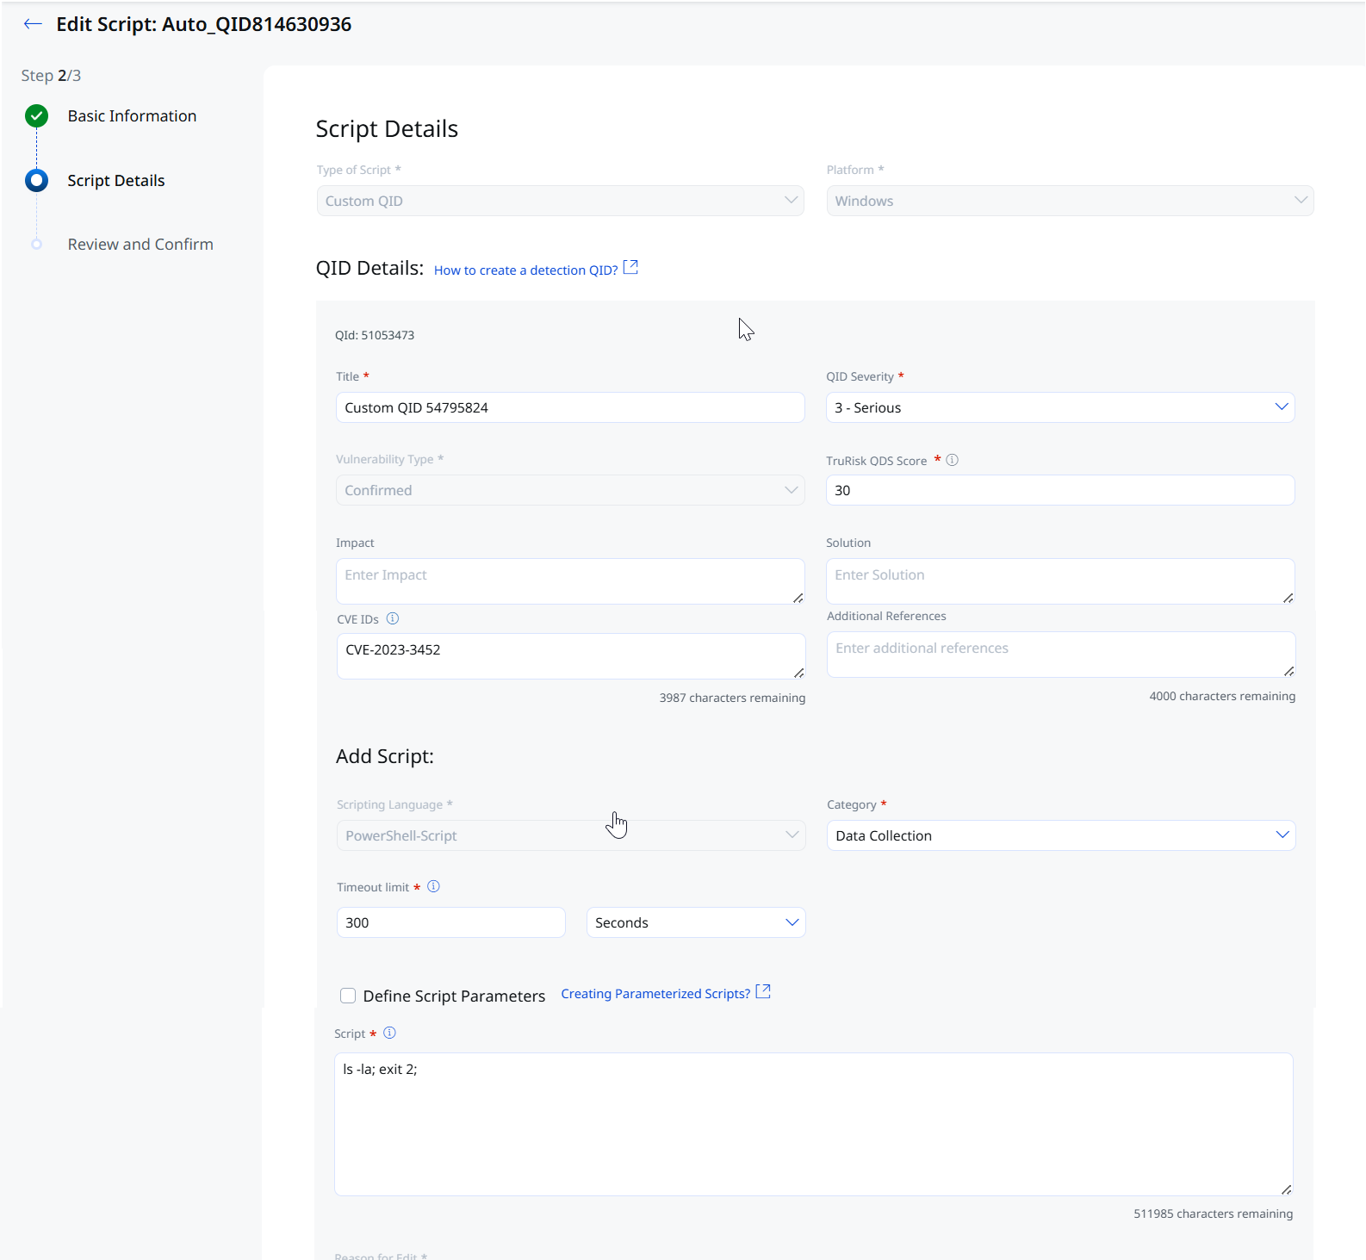
Task: Click the Title input field
Action: pyautogui.click(x=570, y=407)
